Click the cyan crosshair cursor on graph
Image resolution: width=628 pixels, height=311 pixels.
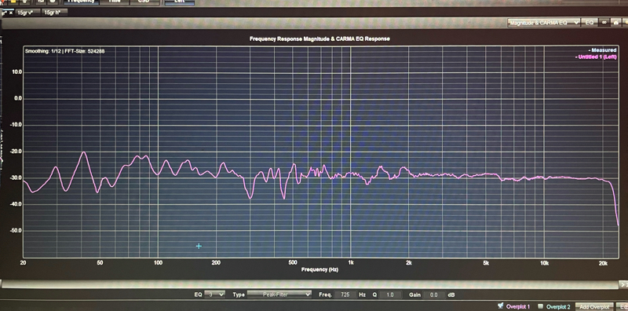click(199, 246)
